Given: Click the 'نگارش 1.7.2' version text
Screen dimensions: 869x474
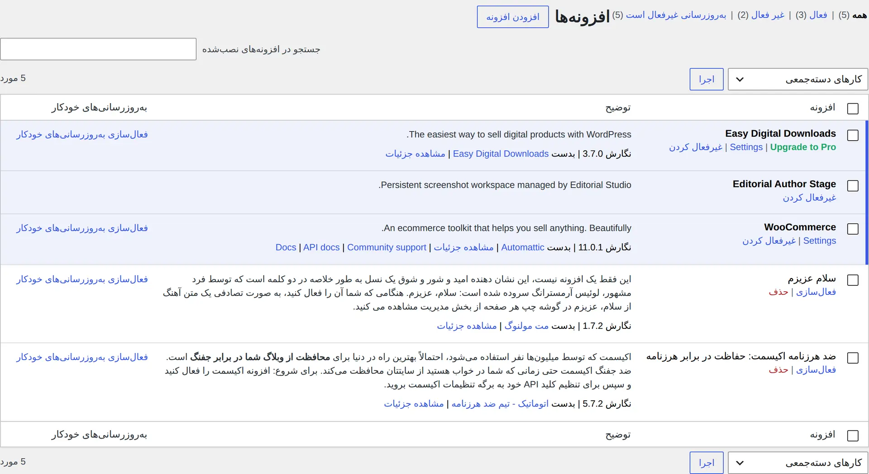Looking at the screenshot, I should point(606,326).
